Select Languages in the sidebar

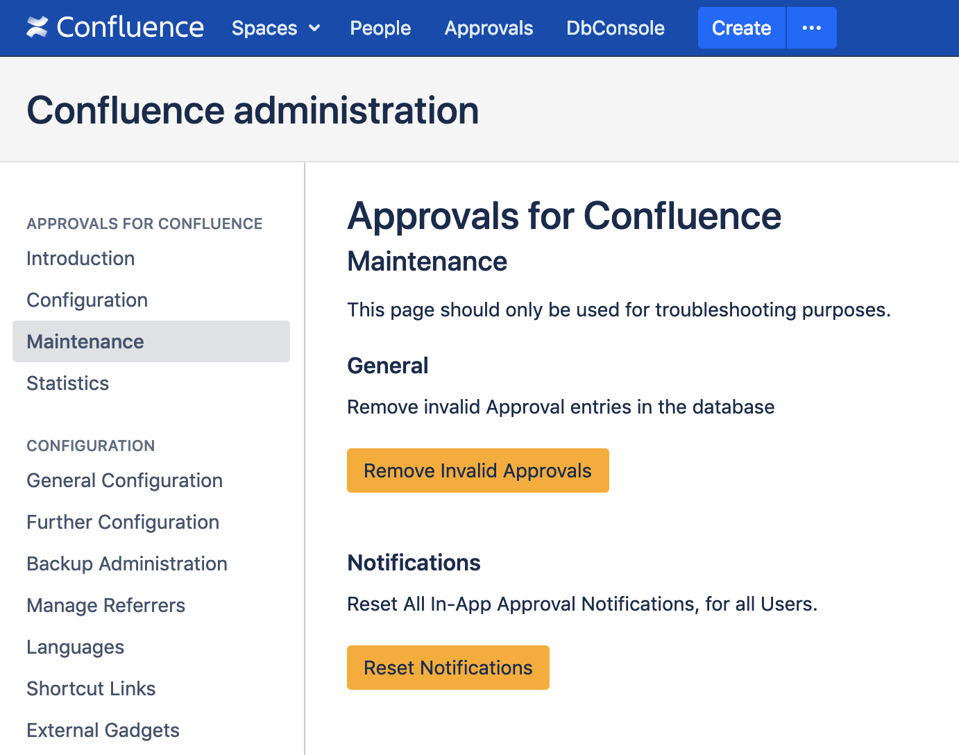click(x=75, y=647)
